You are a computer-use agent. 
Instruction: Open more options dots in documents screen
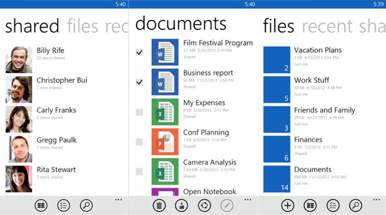(248, 200)
